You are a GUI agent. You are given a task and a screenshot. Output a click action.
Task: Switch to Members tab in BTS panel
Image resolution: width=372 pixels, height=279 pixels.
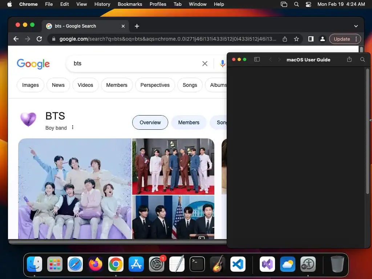click(189, 122)
